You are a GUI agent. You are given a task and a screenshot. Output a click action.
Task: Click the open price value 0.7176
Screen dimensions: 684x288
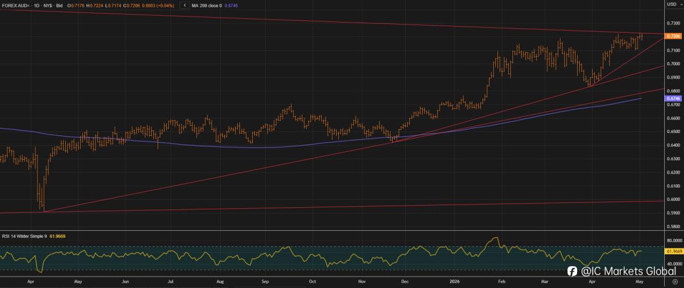pyautogui.click(x=77, y=5)
